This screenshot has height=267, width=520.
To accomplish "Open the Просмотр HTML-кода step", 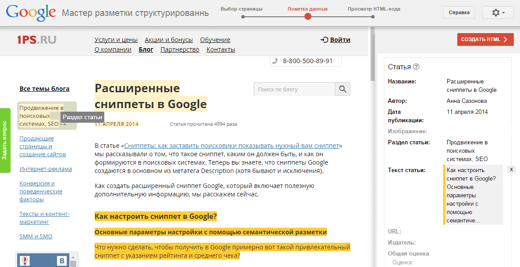I will coord(374,9).
